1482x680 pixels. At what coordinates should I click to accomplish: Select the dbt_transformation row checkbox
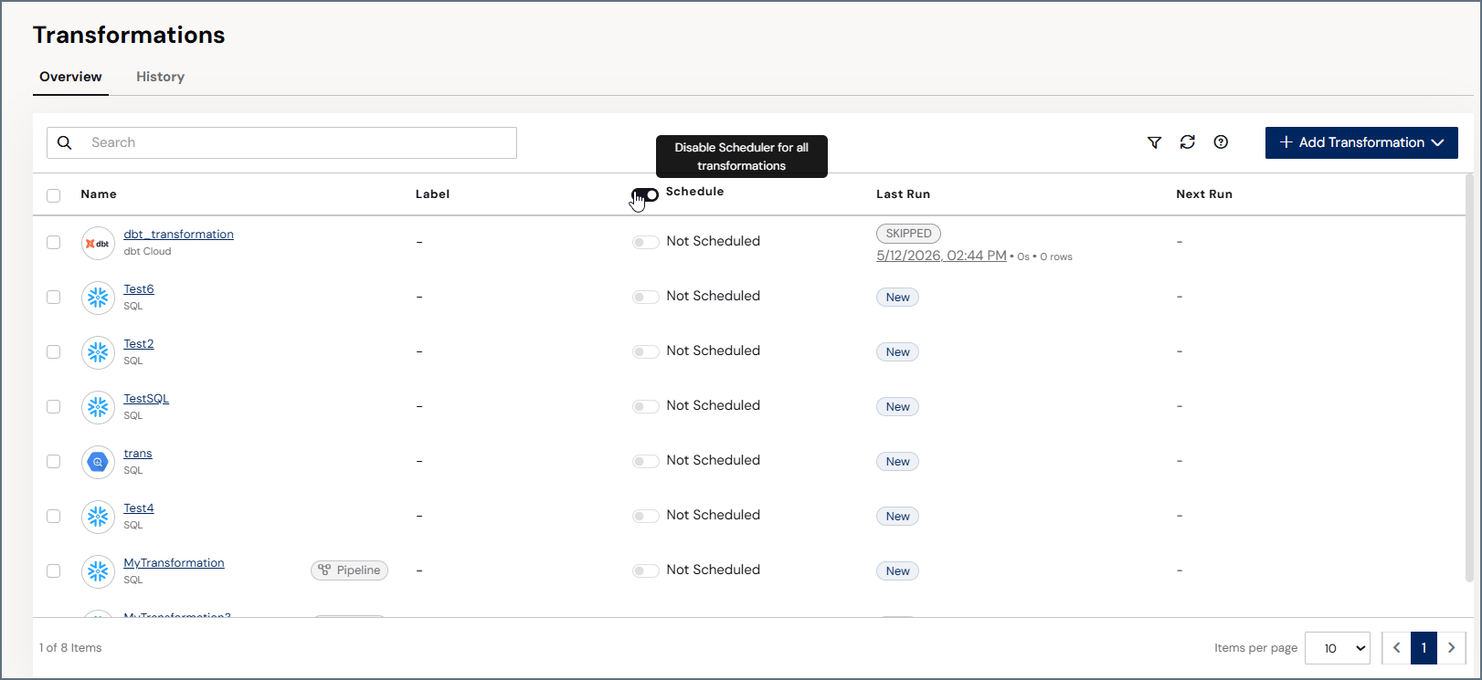point(54,242)
